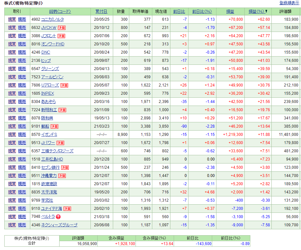This screenshot has width=301, height=250.
Task: Open the ヒップ stock page
Action: 46,61
